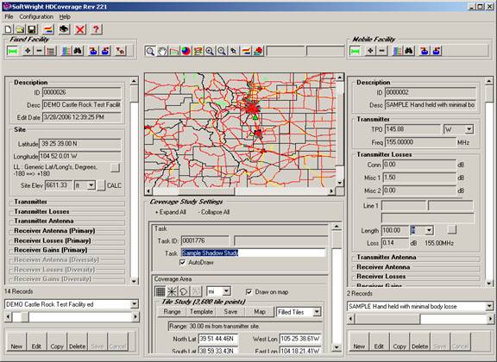Screen dimensions: 497x362
Task: Click the Task name input field
Action: (x=254, y=253)
